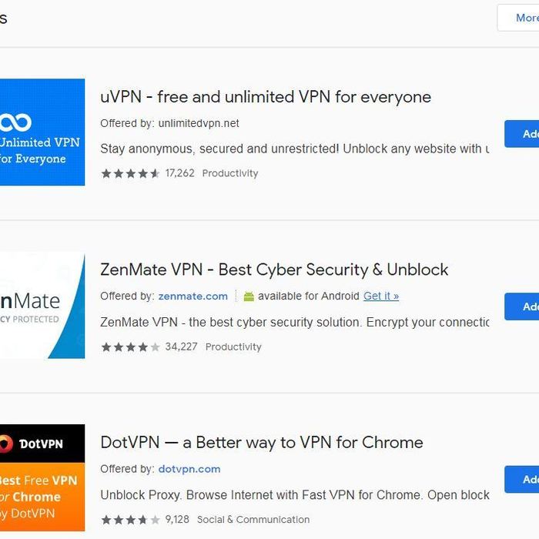The height and width of the screenshot is (539, 539).
Task: Click the DotVPN star rating icons
Action: [x=130, y=520]
